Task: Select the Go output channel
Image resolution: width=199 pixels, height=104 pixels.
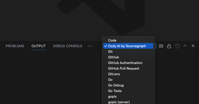Action: tap(128, 80)
